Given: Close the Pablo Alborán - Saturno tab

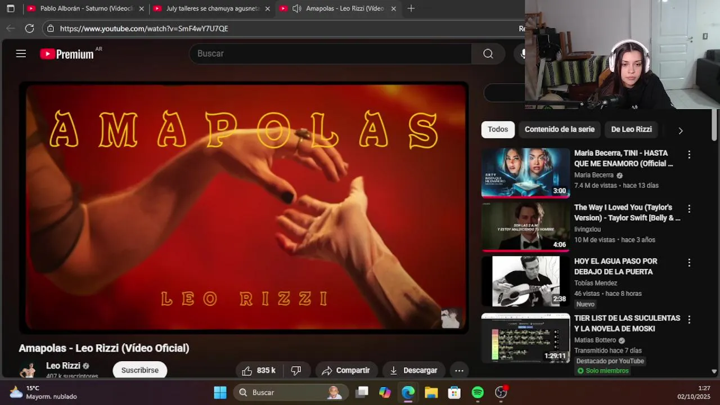Looking at the screenshot, I should 142,8.
